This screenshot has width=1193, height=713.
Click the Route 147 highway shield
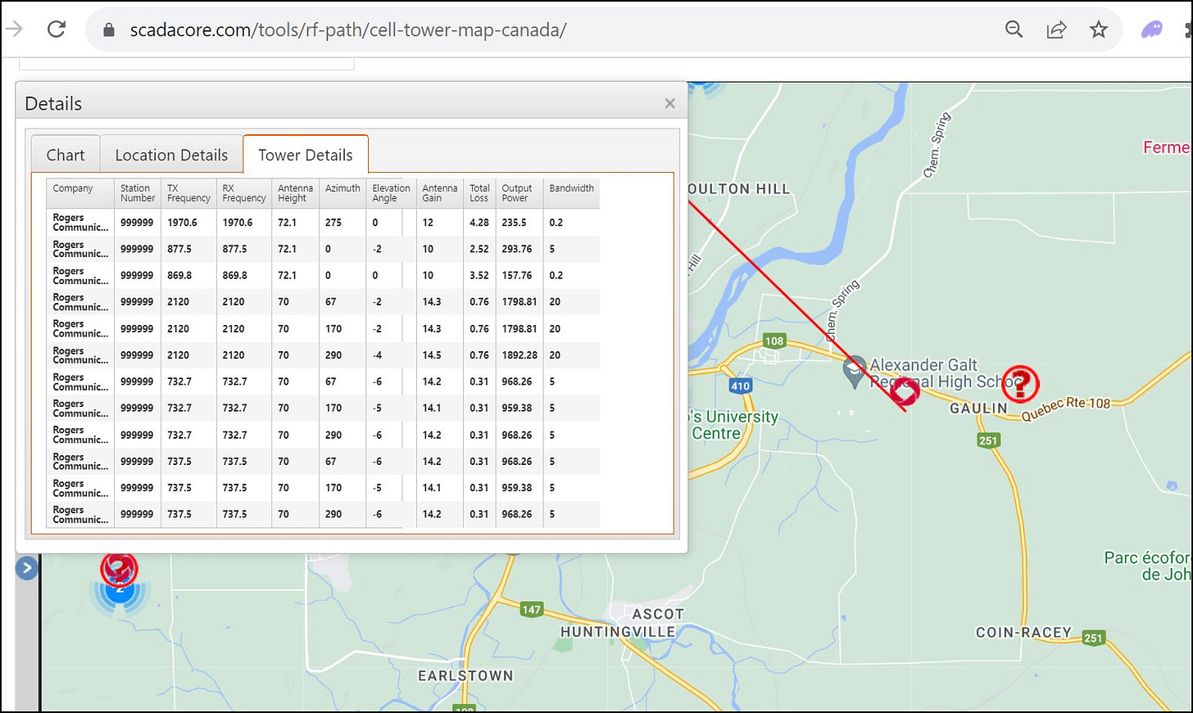[532, 609]
